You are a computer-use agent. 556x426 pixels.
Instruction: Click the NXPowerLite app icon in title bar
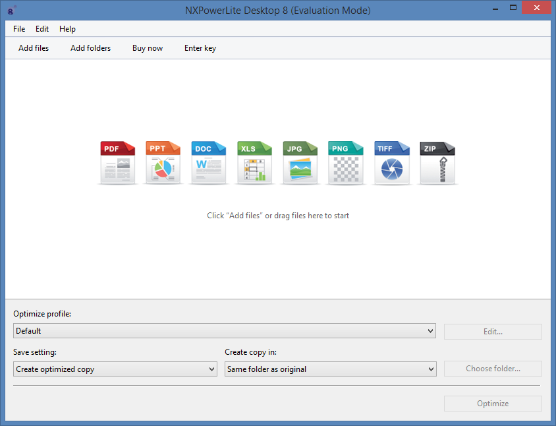pyautogui.click(x=11, y=11)
